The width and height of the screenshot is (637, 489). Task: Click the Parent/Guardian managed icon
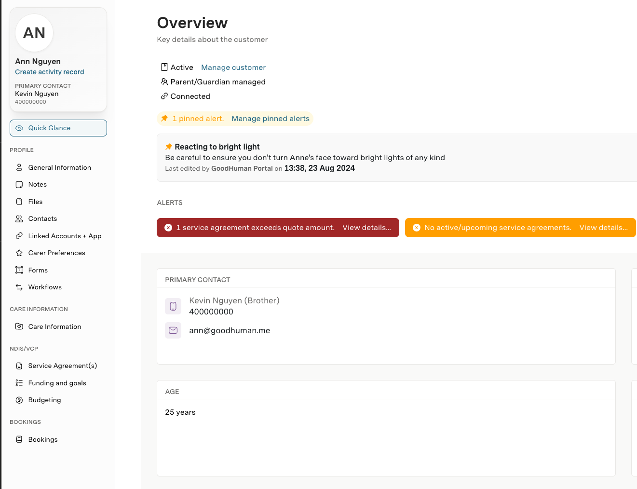tap(164, 81)
